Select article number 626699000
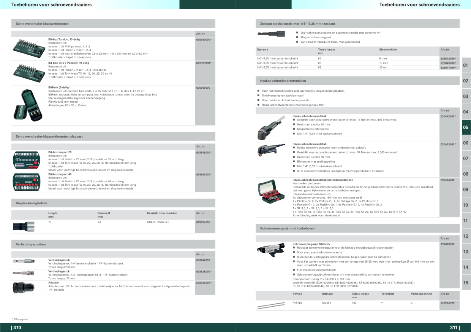Screen dimensions: 471x332 (203, 87)
